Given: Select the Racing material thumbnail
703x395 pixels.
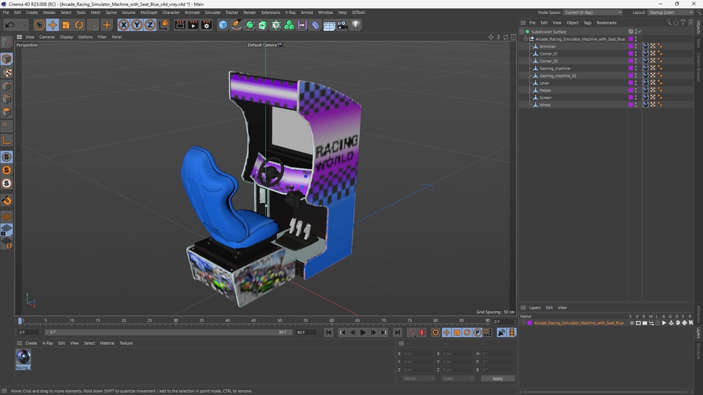Looking at the screenshot, I should coord(23,357).
